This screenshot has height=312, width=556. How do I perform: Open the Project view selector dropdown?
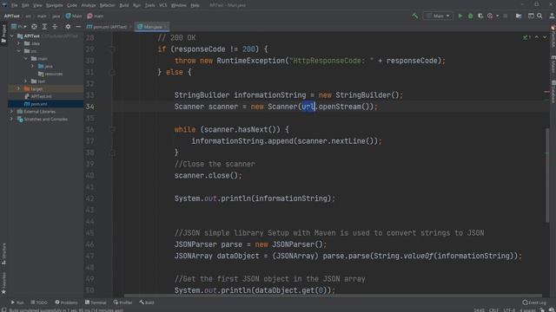18,27
